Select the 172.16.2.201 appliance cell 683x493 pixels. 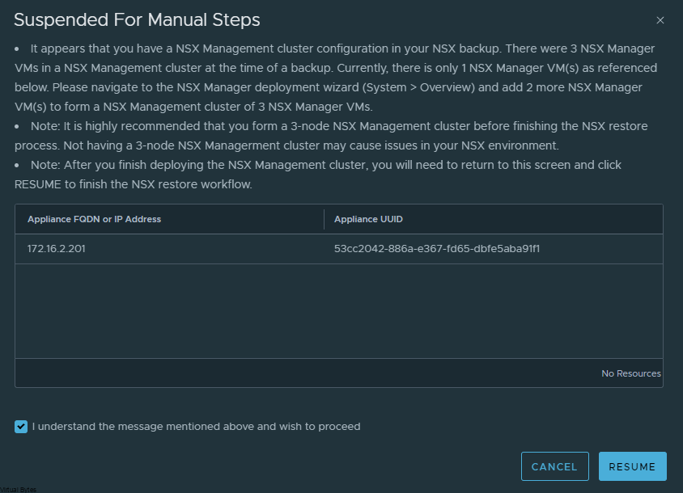56,249
